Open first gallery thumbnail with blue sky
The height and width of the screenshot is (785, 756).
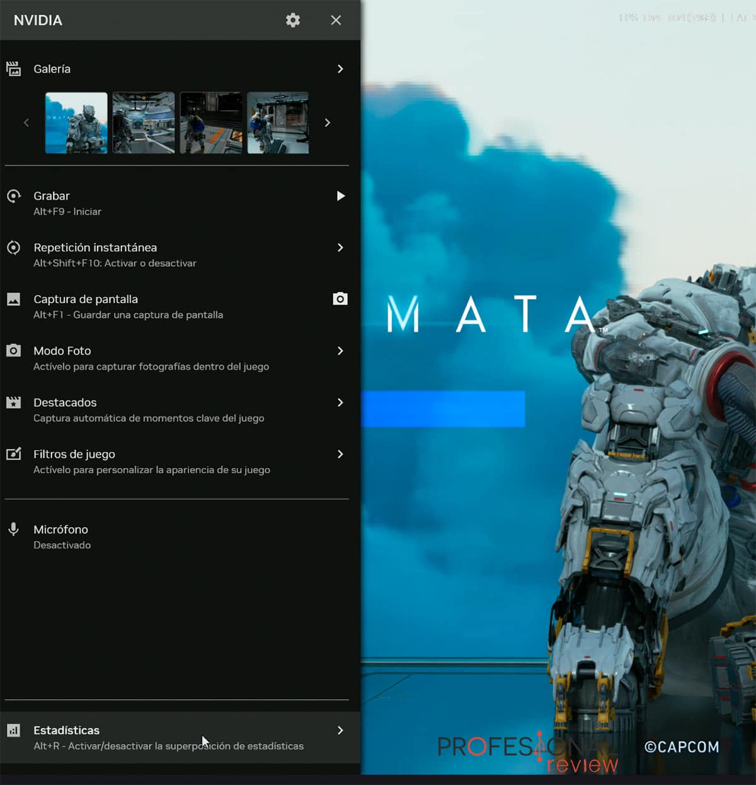point(76,123)
